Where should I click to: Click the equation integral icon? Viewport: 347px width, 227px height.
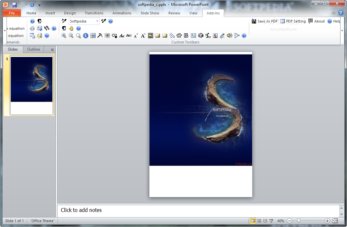point(208,36)
